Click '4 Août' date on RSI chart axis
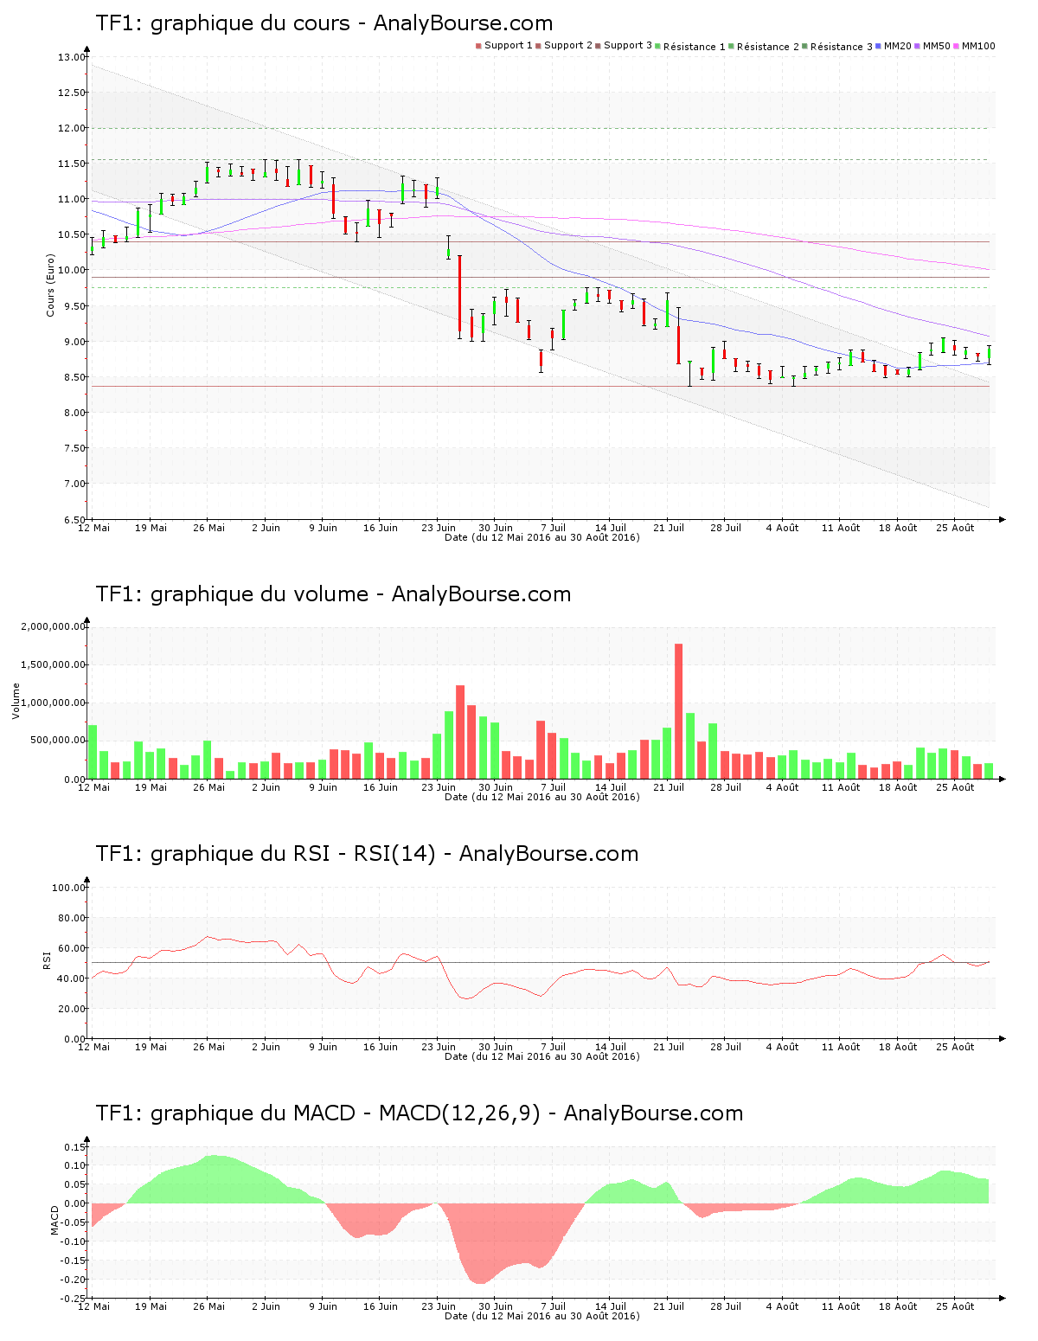Screen dimensions: 1038x1341 coord(783,1047)
